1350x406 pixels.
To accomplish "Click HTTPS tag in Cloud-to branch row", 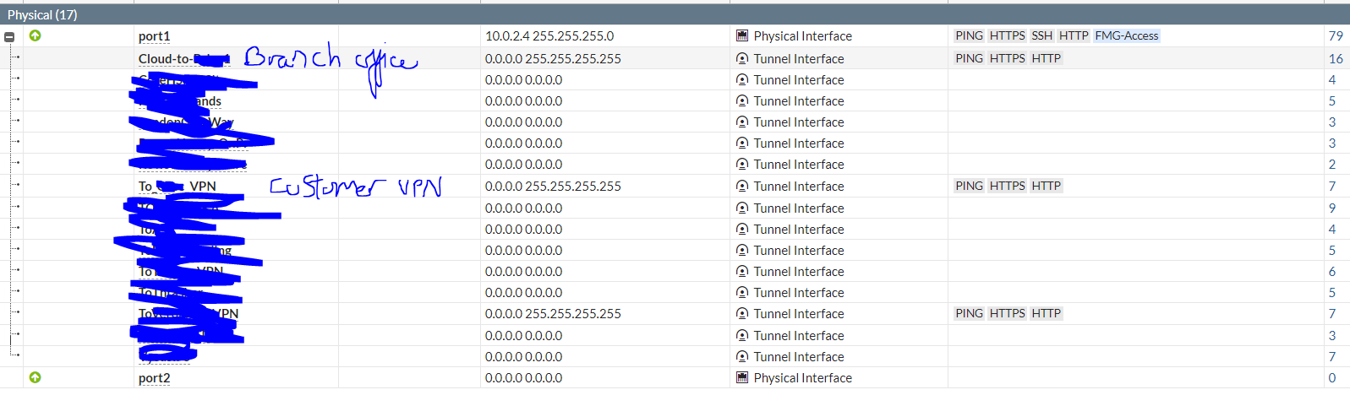I will tap(1007, 58).
